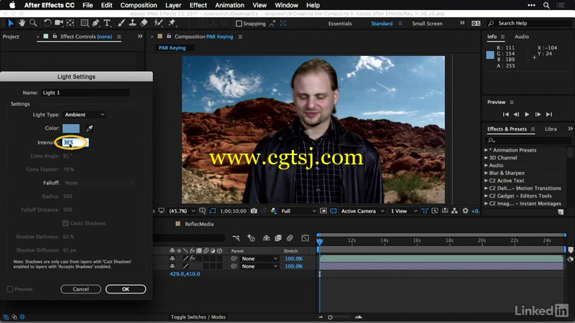The image size is (575, 323).
Task: Open the Composition menu
Action: coord(139,5)
